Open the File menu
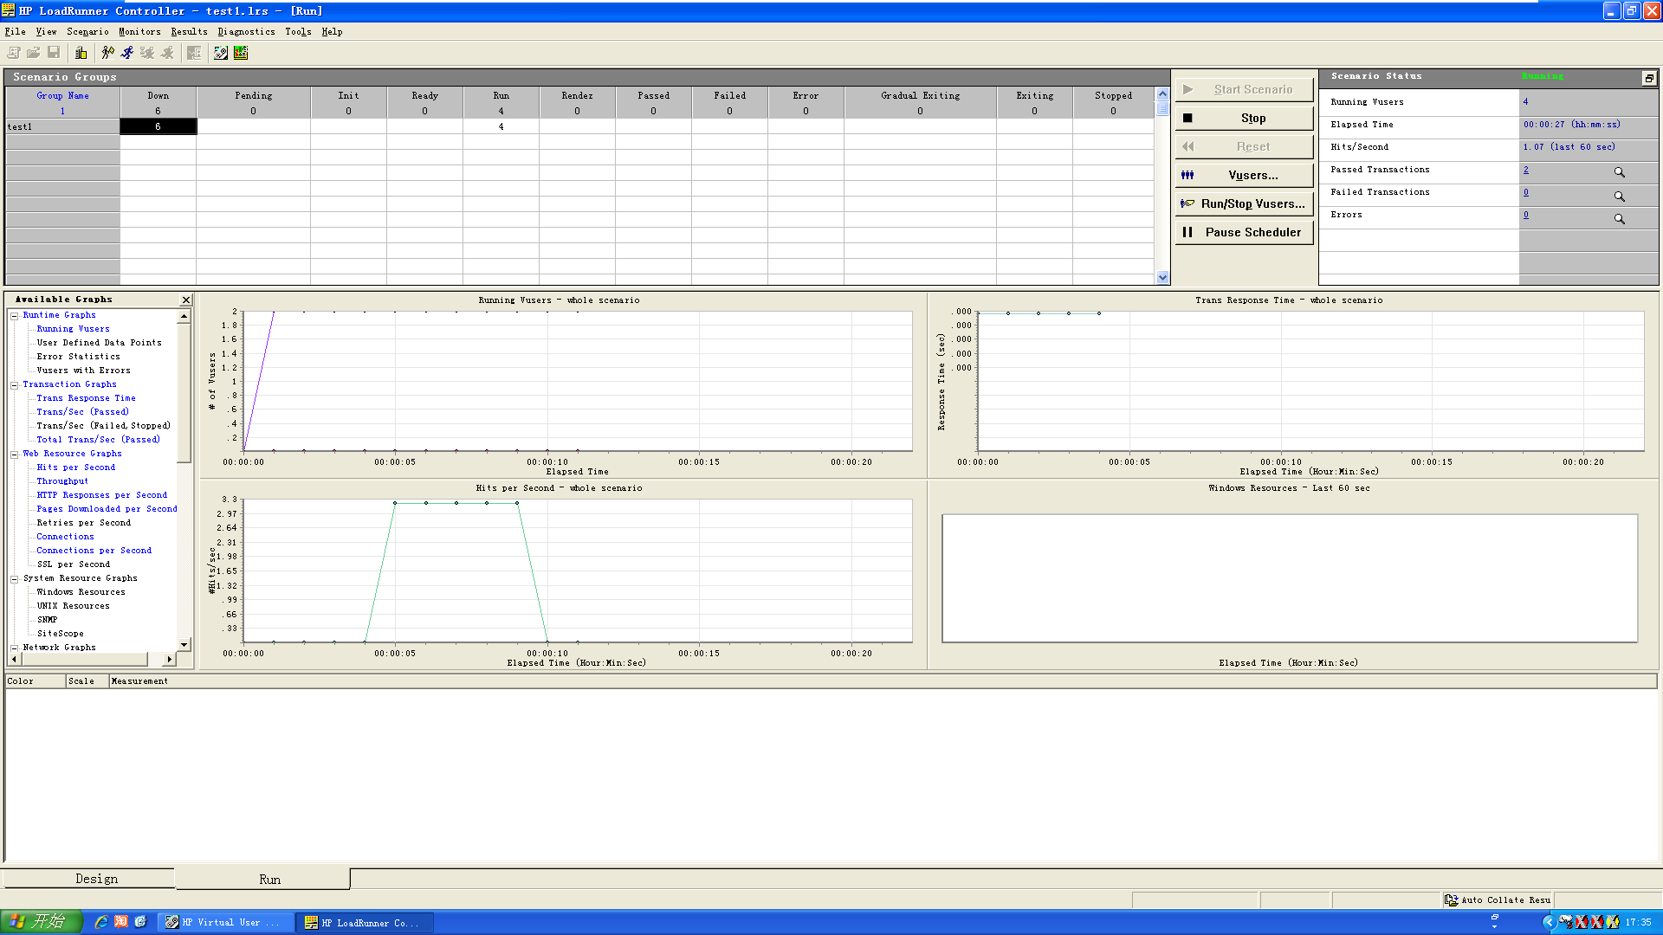This screenshot has height=935, width=1663. click(x=15, y=31)
